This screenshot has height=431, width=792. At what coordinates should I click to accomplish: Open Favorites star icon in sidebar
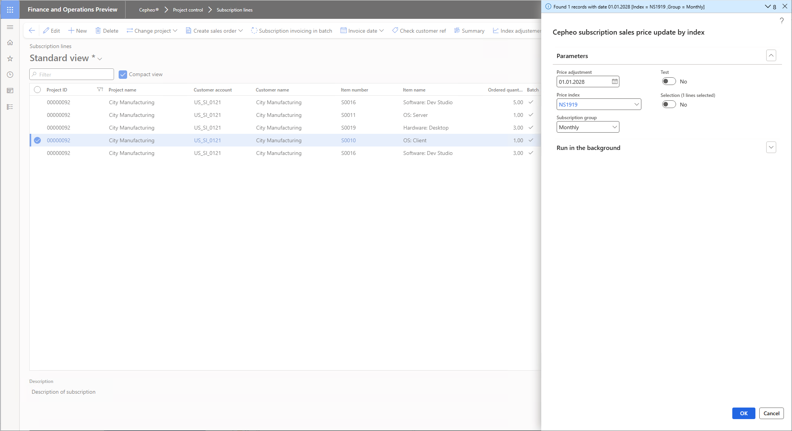click(x=10, y=59)
